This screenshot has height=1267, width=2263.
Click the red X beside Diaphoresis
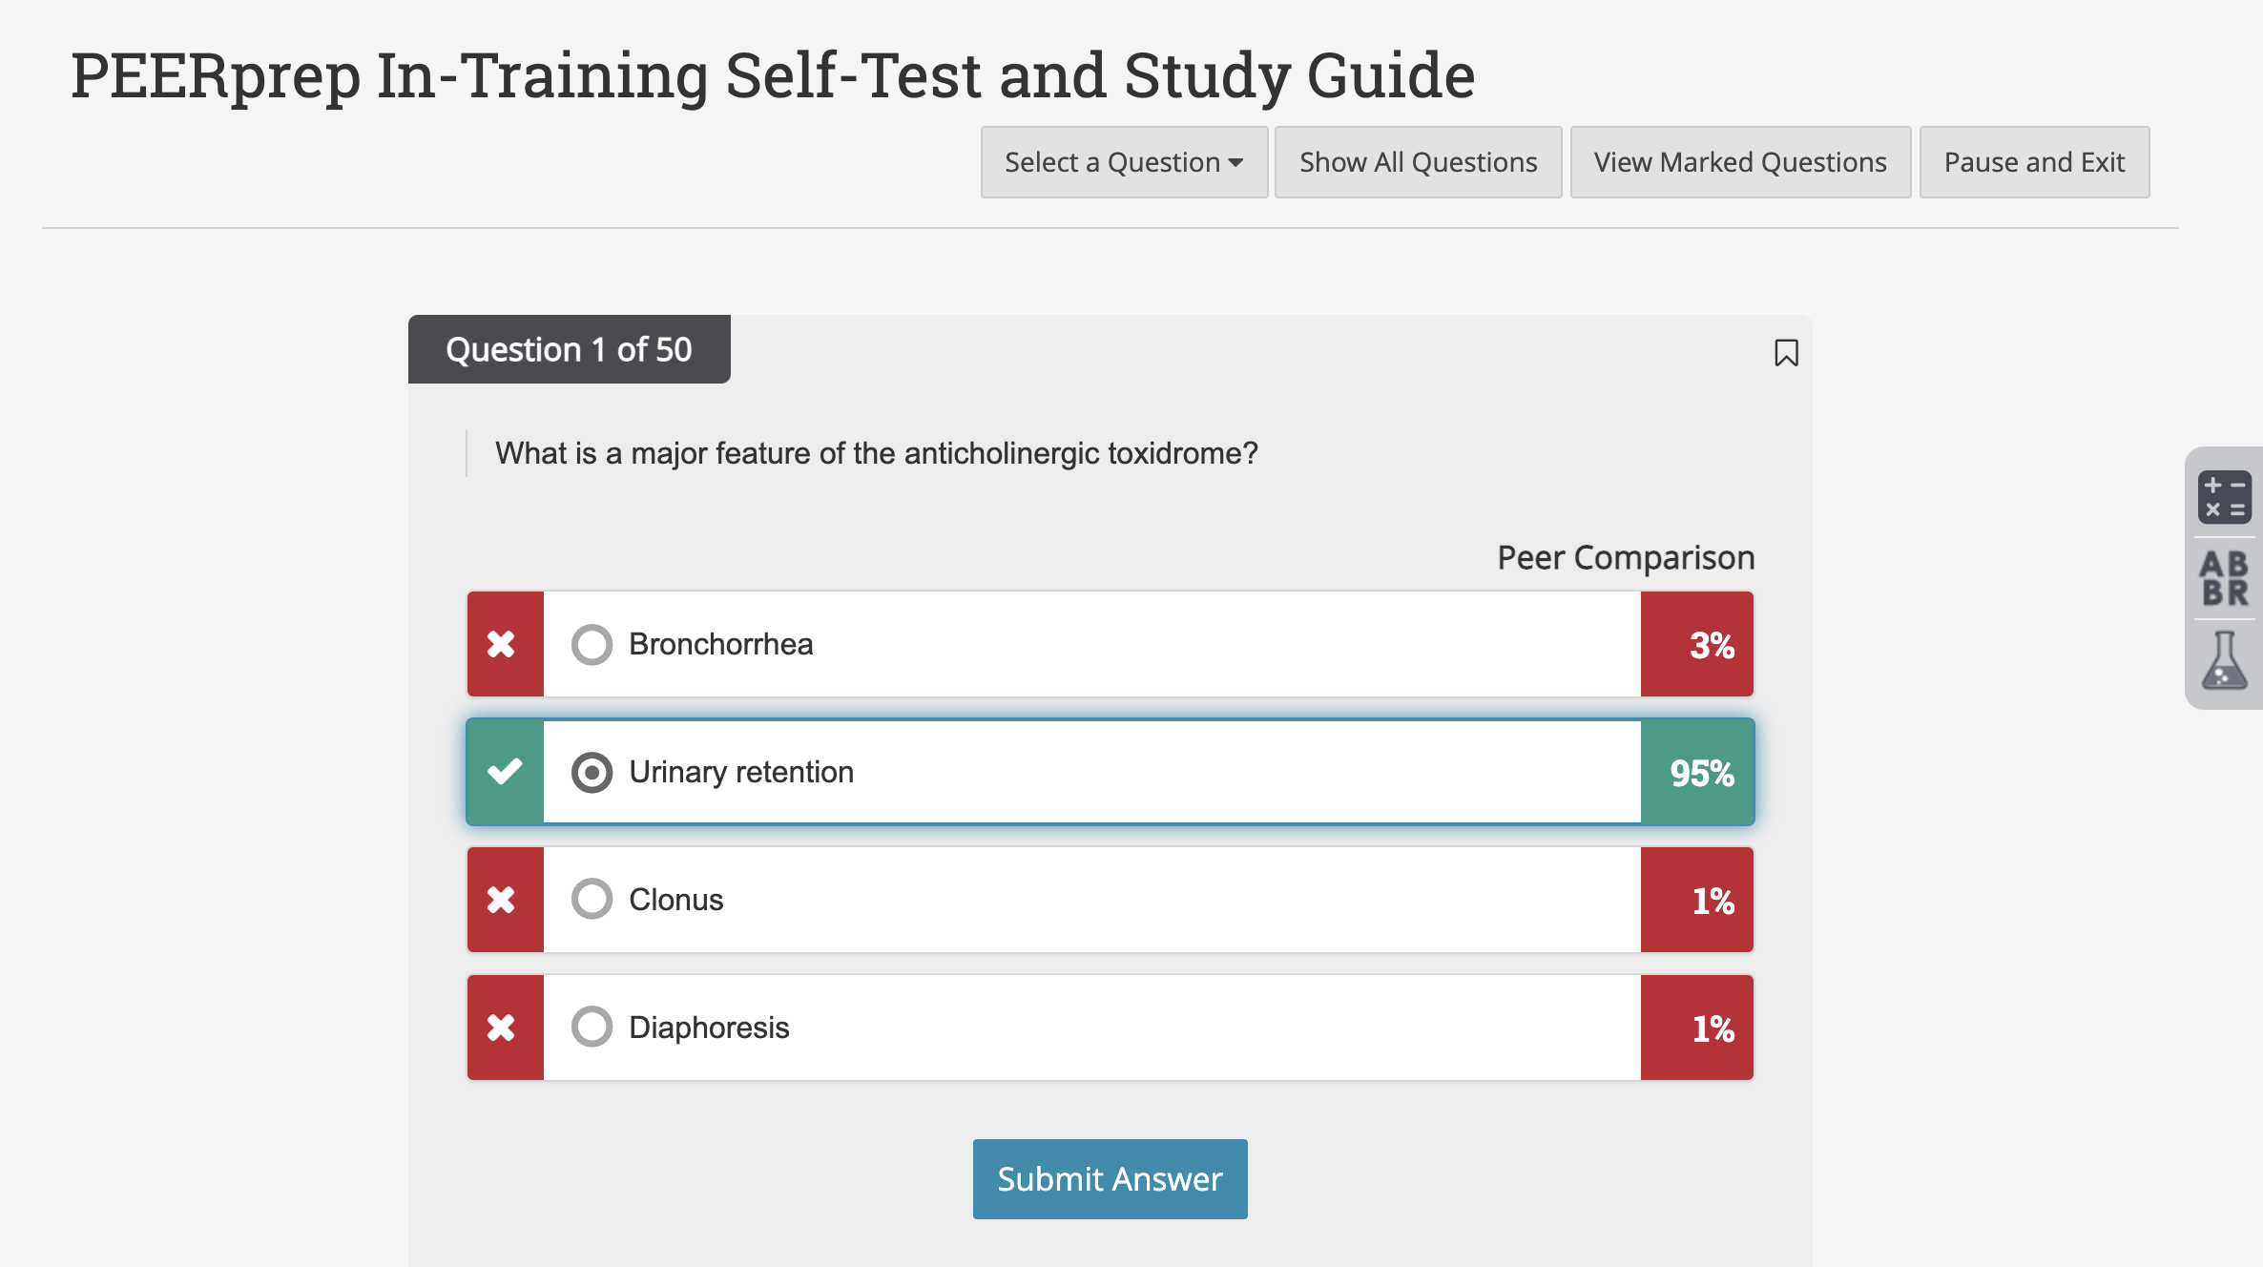click(502, 1028)
